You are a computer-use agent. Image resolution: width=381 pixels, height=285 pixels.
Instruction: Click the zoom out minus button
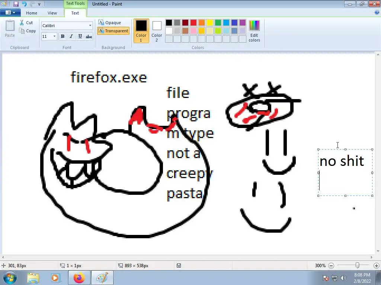pos(331,266)
